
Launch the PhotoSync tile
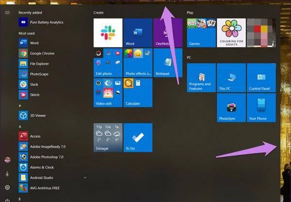click(x=231, y=108)
